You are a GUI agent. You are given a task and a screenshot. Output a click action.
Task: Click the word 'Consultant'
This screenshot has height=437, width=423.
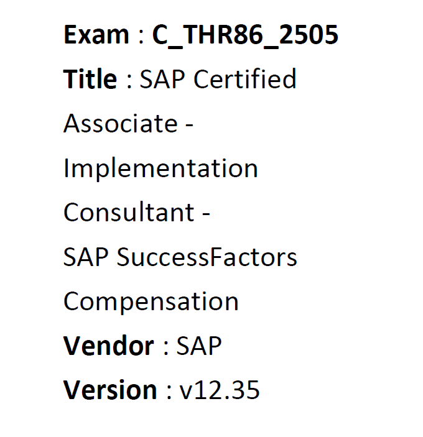tap(129, 213)
